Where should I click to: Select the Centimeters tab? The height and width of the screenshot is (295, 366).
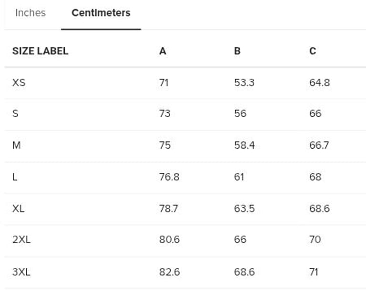pos(101,13)
